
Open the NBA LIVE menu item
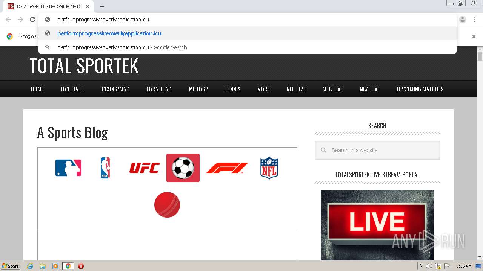tap(370, 89)
